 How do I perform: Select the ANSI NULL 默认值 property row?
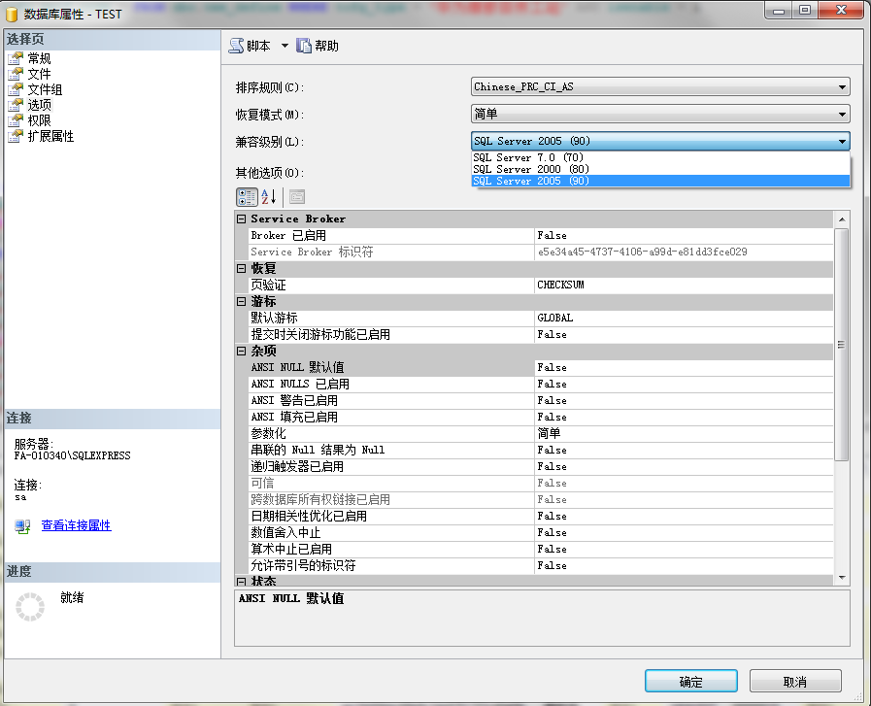pyautogui.click(x=541, y=367)
